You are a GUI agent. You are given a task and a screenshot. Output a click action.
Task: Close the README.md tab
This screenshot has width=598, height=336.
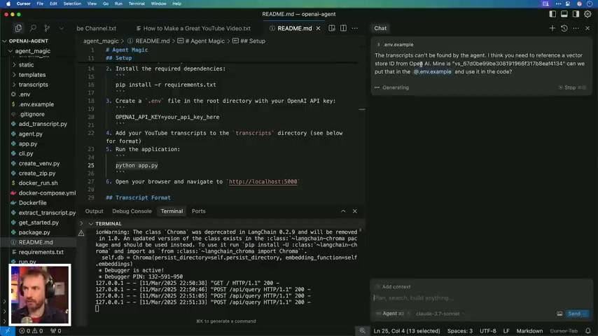pos(318,28)
